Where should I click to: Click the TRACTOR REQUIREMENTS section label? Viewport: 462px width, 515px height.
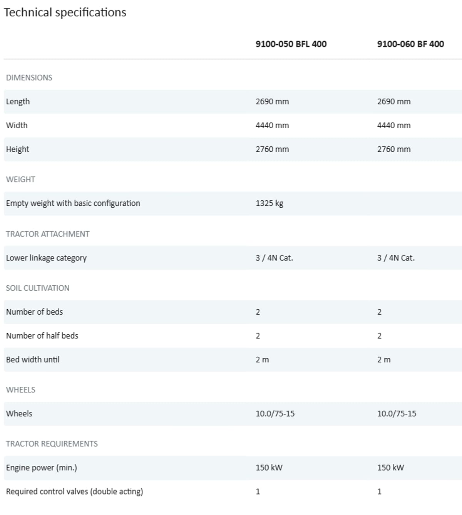pos(52,443)
